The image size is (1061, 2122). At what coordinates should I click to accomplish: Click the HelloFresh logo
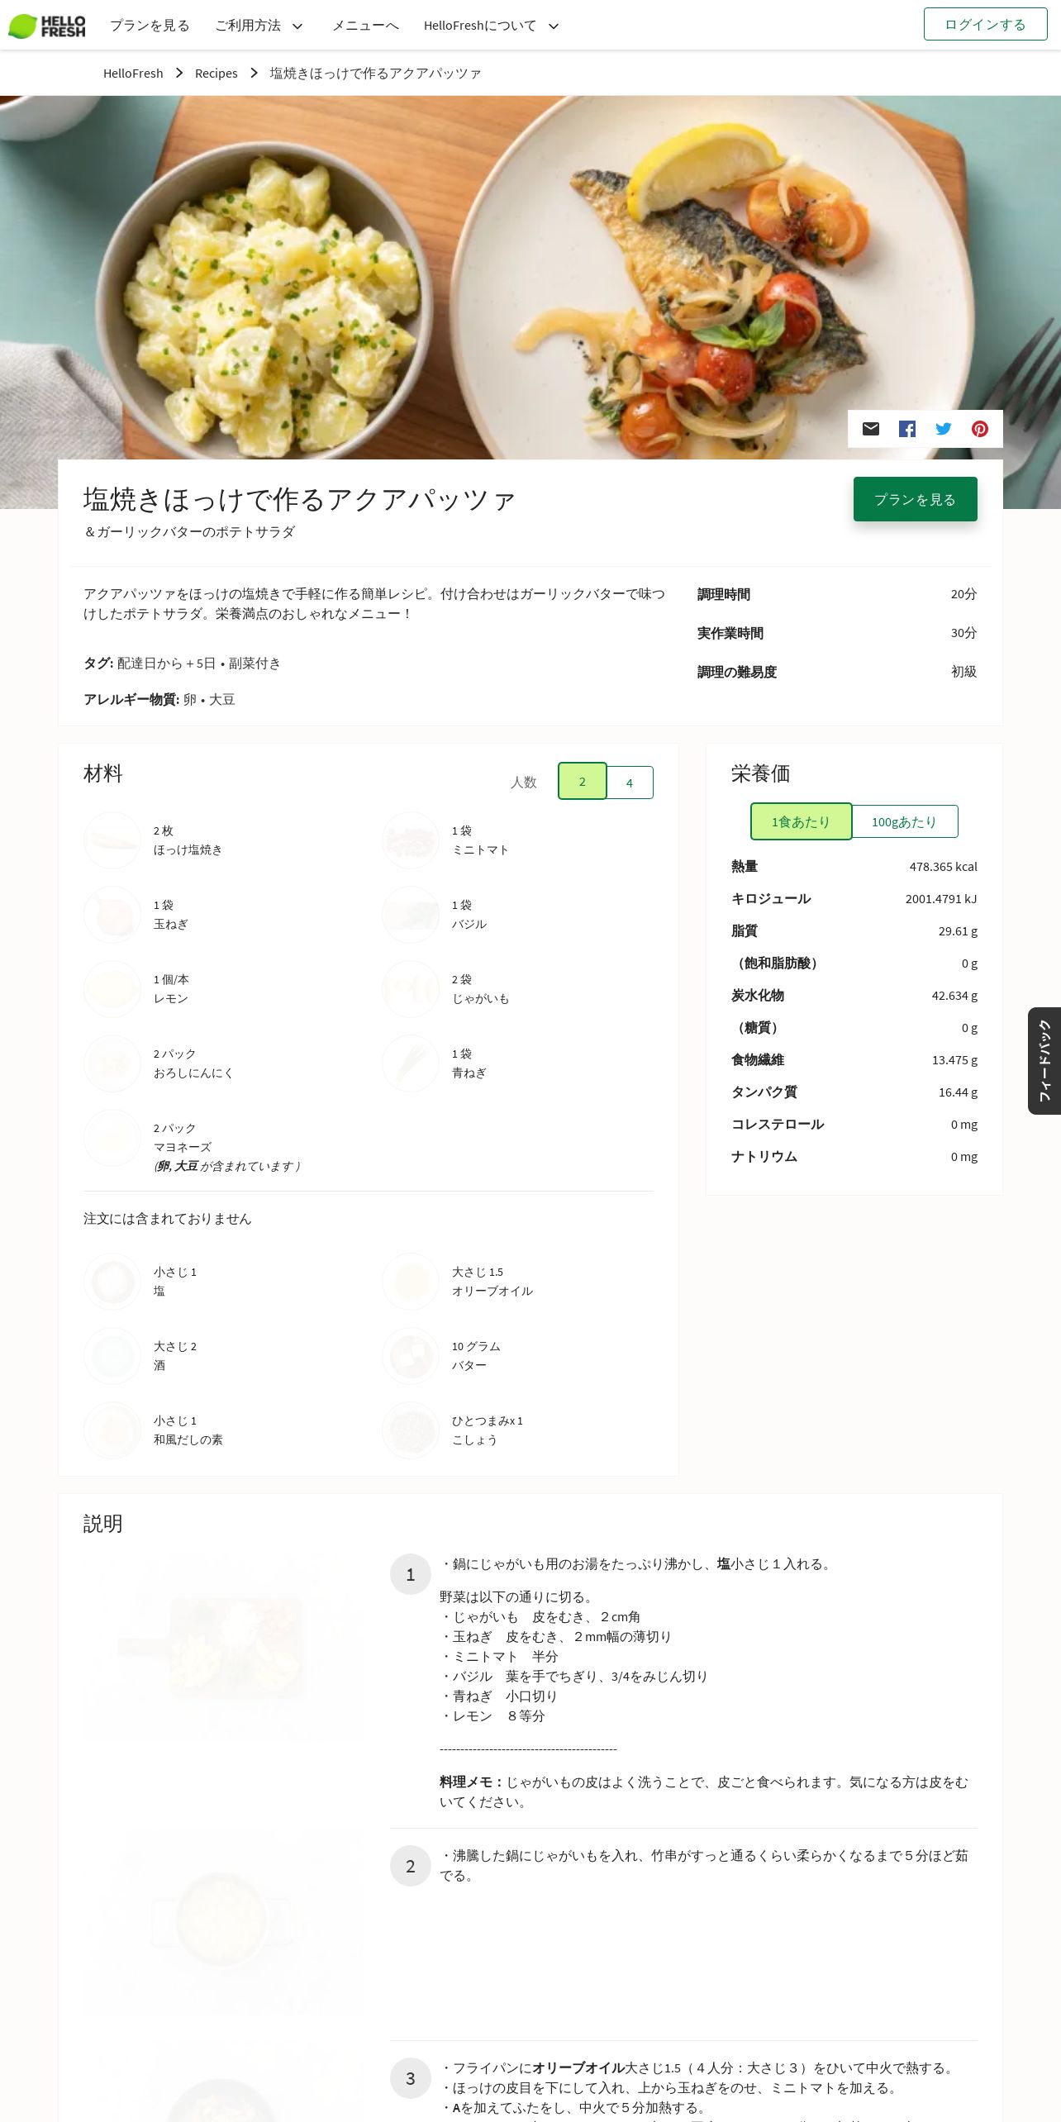click(x=47, y=26)
